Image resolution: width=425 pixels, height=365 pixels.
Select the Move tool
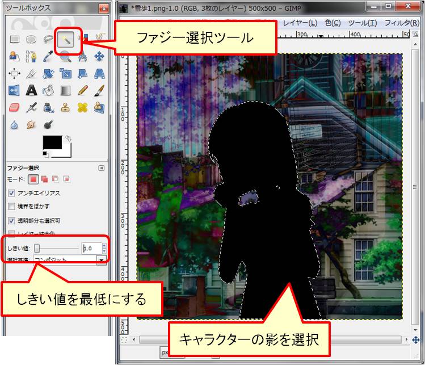point(99,56)
